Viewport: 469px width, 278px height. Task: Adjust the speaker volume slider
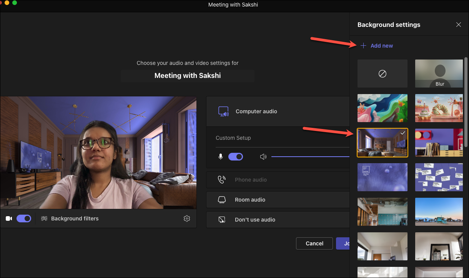[x=310, y=157]
